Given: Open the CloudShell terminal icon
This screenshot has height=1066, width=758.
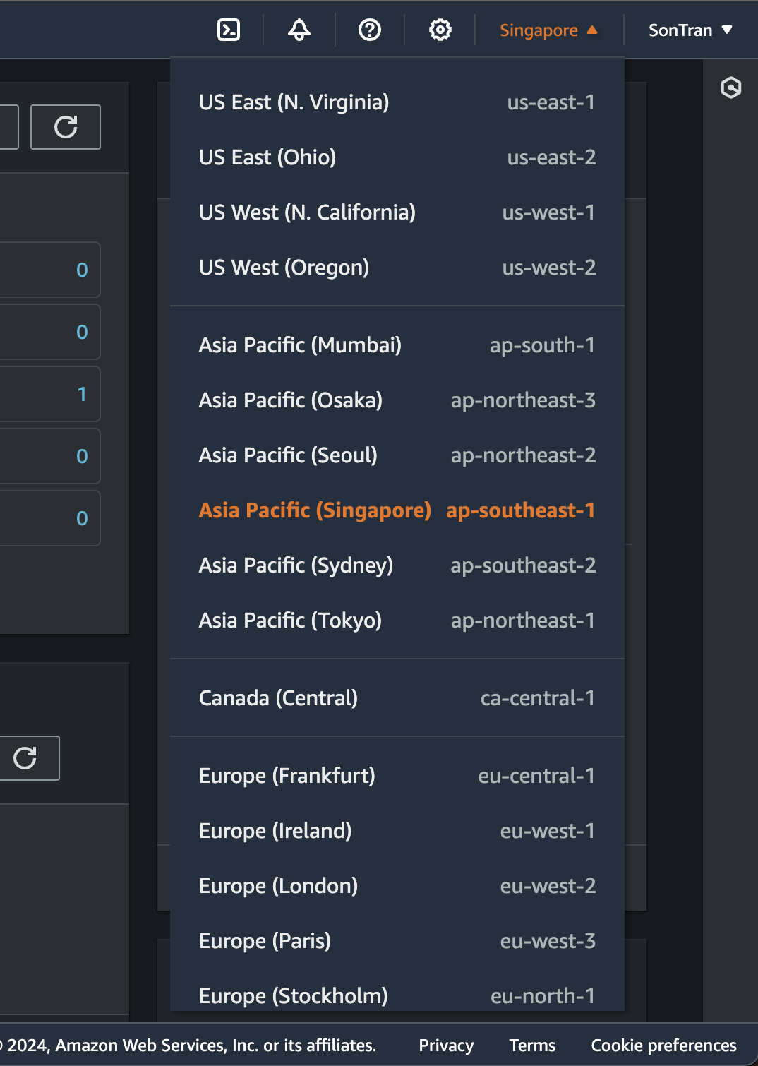Looking at the screenshot, I should [x=229, y=30].
